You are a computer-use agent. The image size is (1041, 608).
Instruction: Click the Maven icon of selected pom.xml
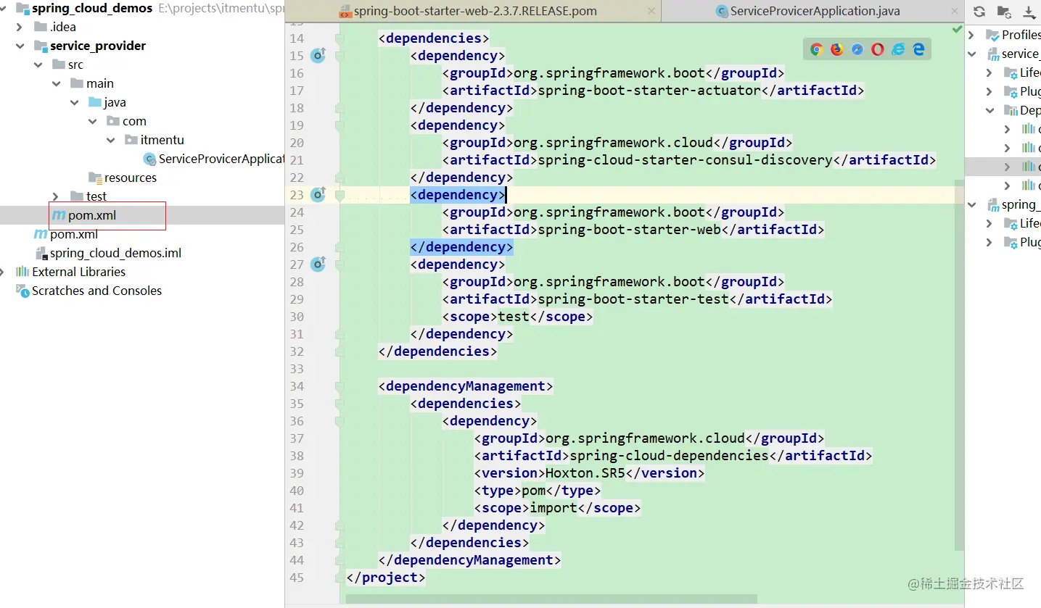59,215
